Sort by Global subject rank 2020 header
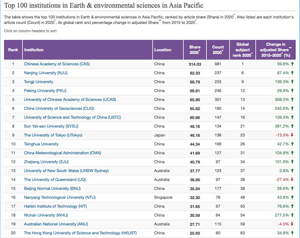 [242, 50]
